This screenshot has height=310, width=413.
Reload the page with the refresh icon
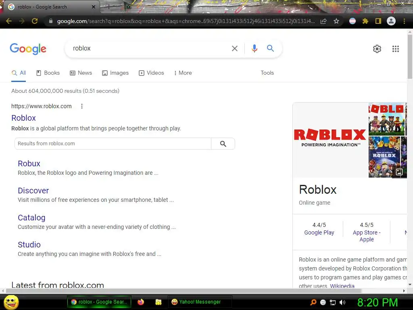tap(35, 21)
